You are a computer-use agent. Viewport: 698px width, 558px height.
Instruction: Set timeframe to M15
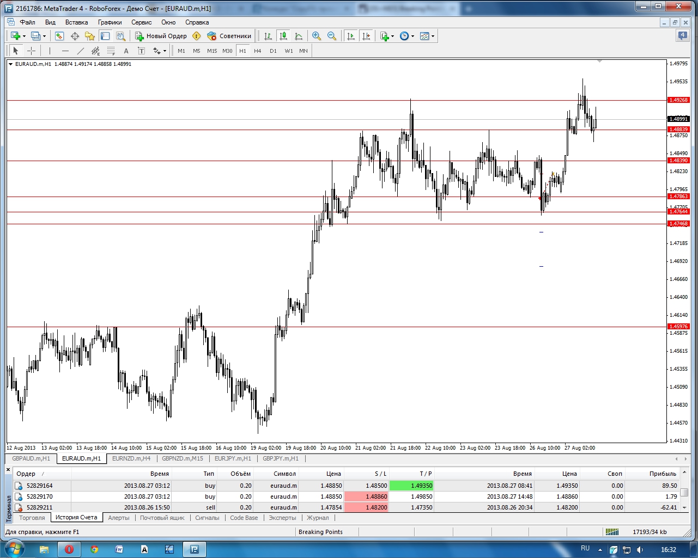point(212,51)
